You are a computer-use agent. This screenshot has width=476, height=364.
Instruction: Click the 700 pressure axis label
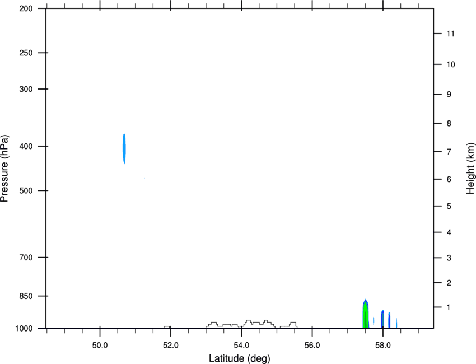click(x=26, y=258)
